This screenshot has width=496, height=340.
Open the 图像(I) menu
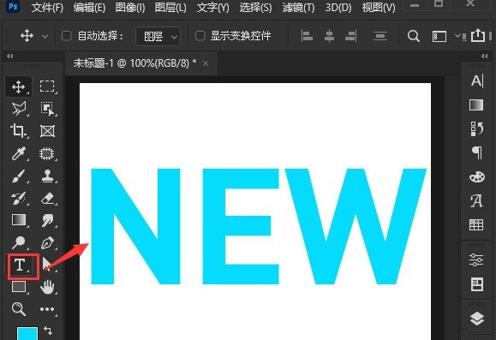[x=130, y=7]
